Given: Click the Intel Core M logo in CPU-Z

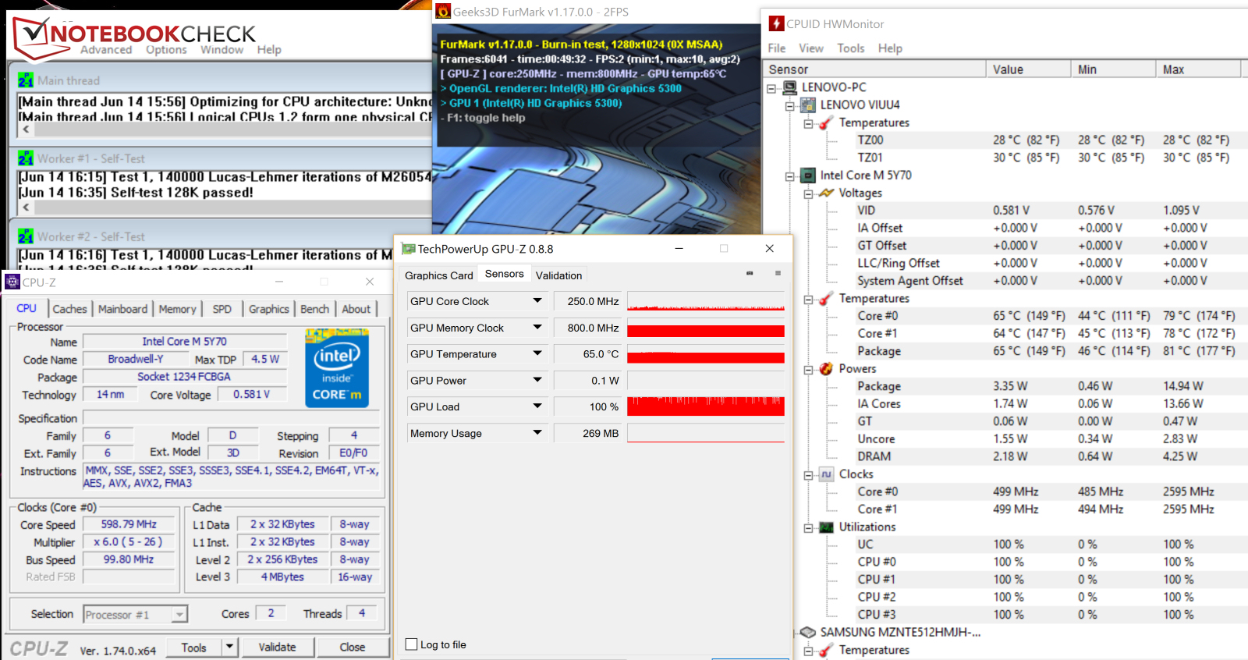Looking at the screenshot, I should tap(337, 368).
